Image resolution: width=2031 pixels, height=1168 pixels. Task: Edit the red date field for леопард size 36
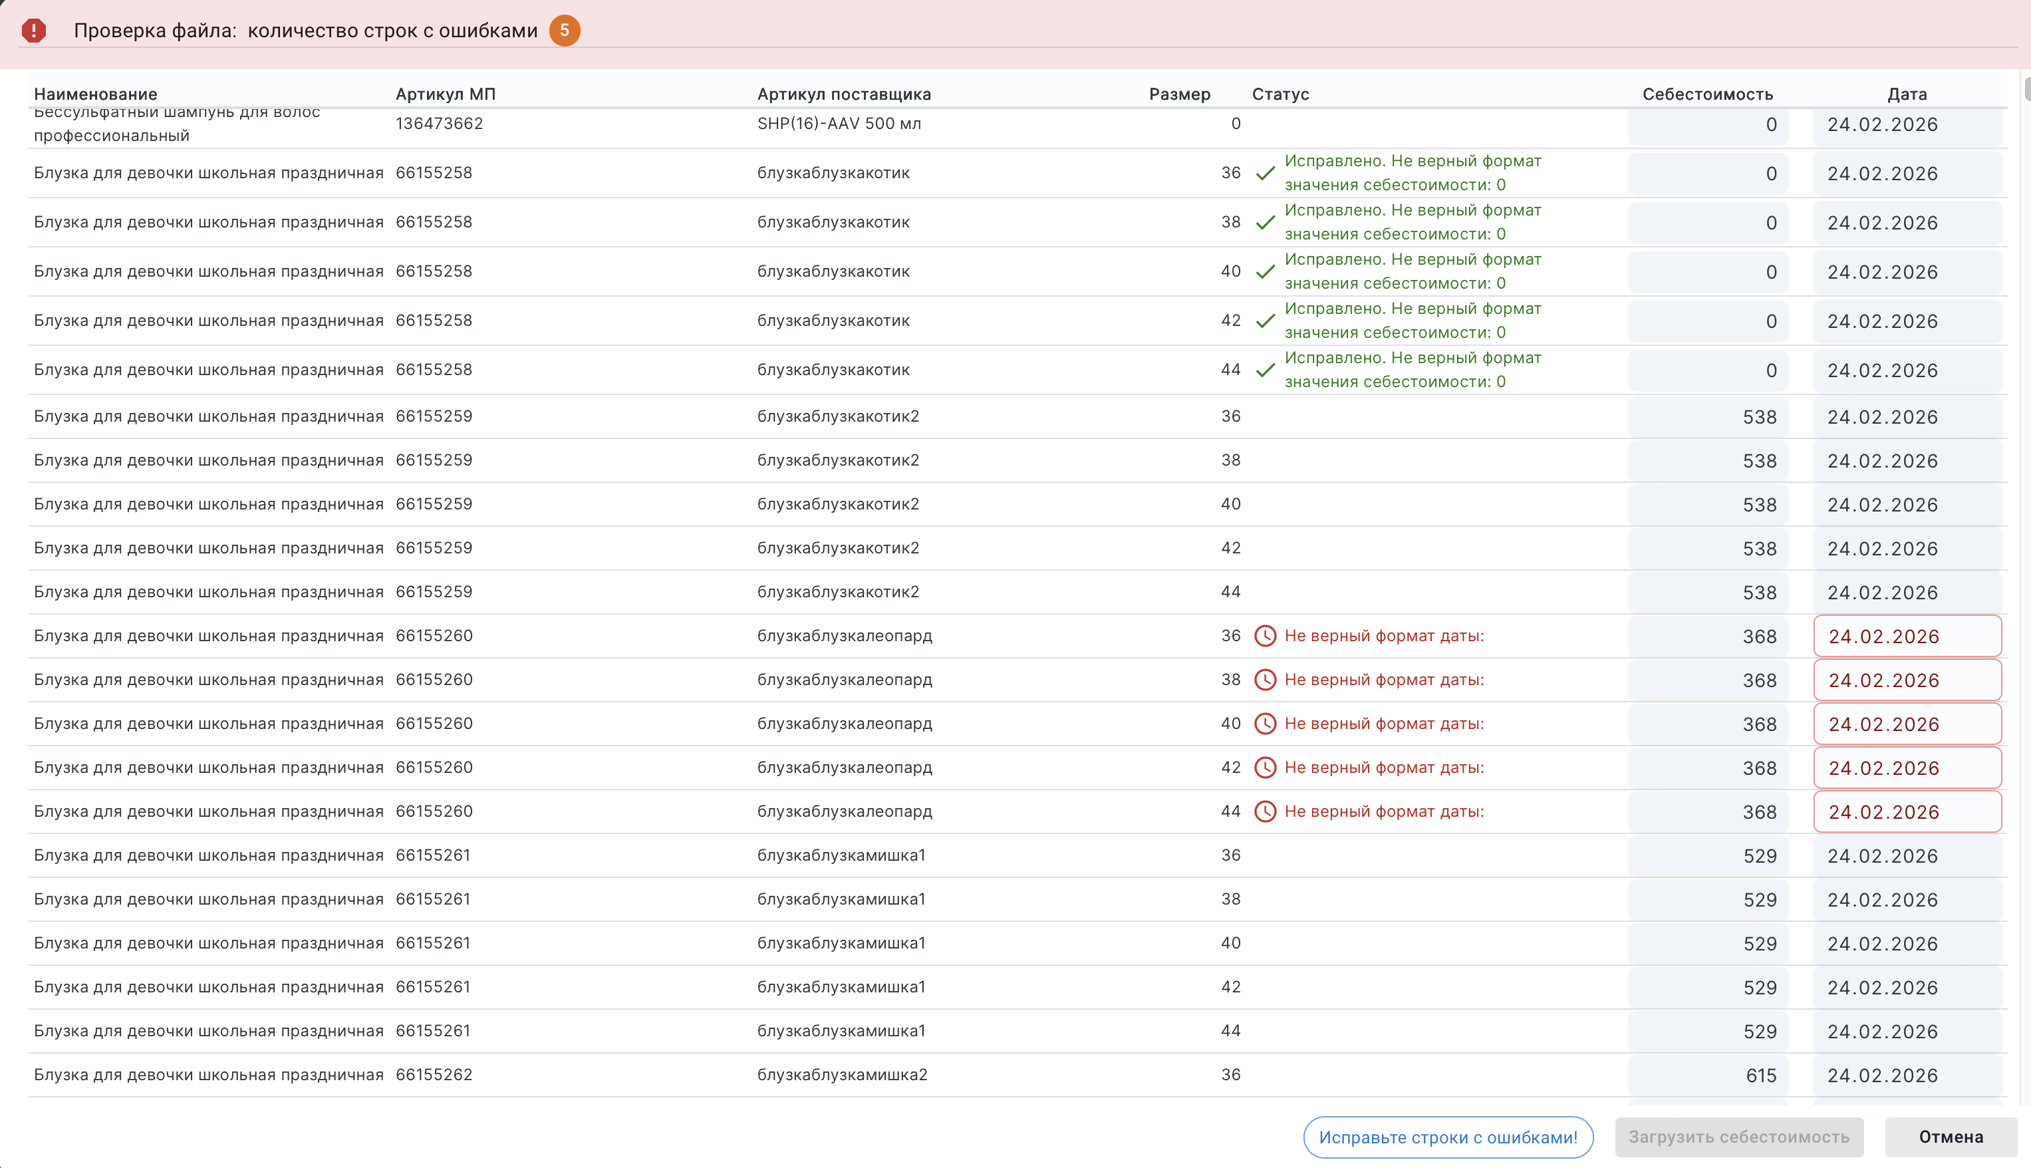click(1907, 636)
